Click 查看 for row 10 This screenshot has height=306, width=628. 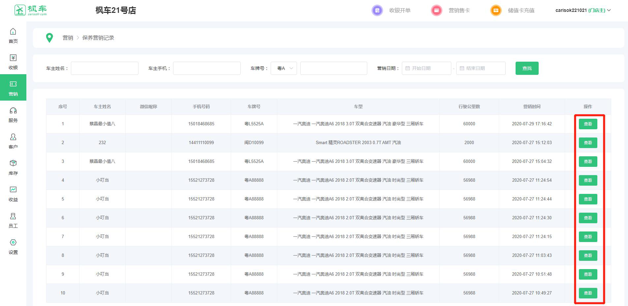click(588, 293)
